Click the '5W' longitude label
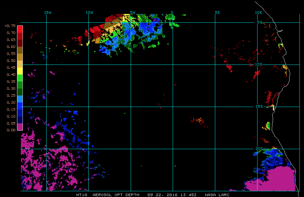Viewport: 304px width, 197px height. pos(133,12)
